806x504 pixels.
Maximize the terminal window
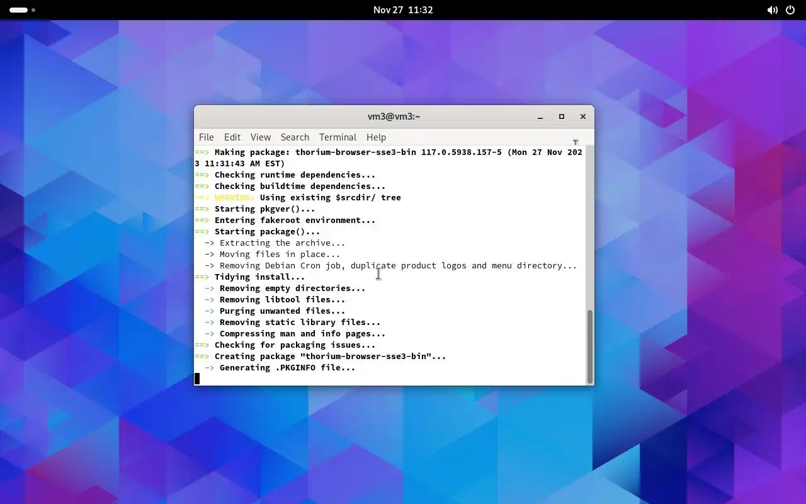point(562,117)
